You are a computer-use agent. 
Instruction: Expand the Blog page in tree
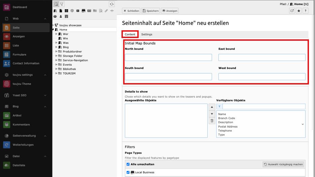[57, 47]
